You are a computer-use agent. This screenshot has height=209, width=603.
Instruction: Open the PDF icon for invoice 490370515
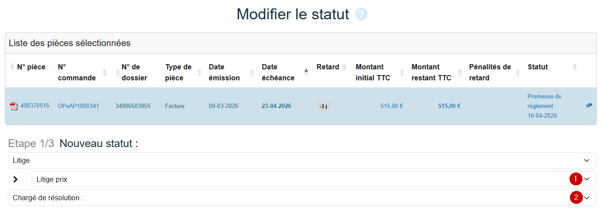pyautogui.click(x=14, y=106)
